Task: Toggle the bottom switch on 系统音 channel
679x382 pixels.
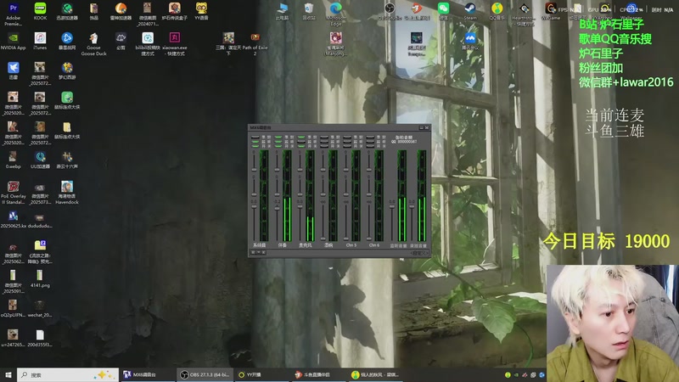Action: (x=255, y=146)
